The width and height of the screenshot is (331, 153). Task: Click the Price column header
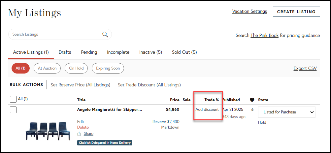tap(175, 100)
